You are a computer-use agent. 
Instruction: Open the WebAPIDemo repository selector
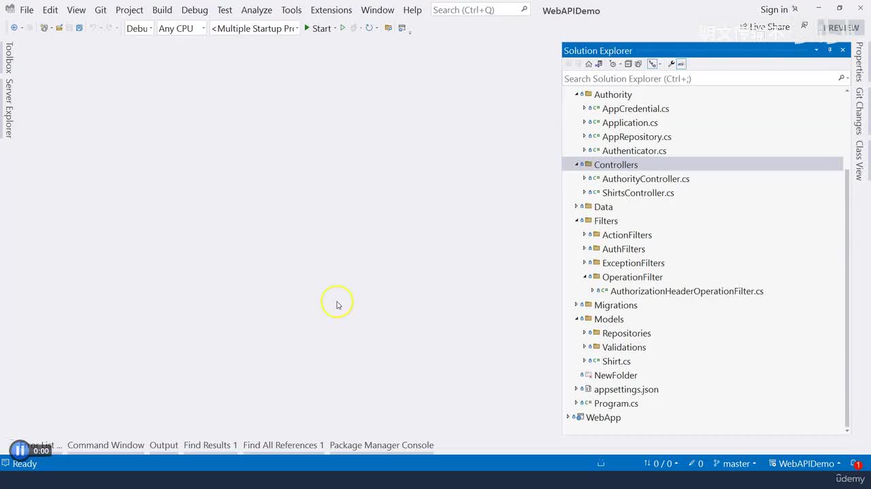pyautogui.click(x=805, y=463)
